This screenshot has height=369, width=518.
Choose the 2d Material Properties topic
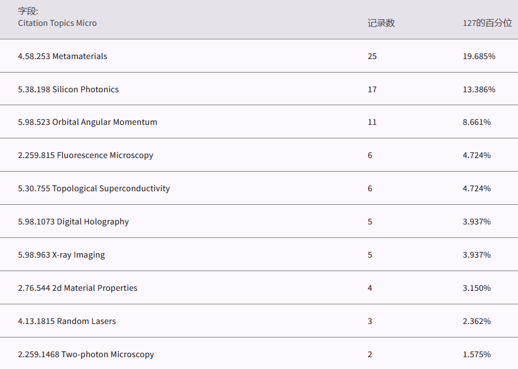point(78,288)
